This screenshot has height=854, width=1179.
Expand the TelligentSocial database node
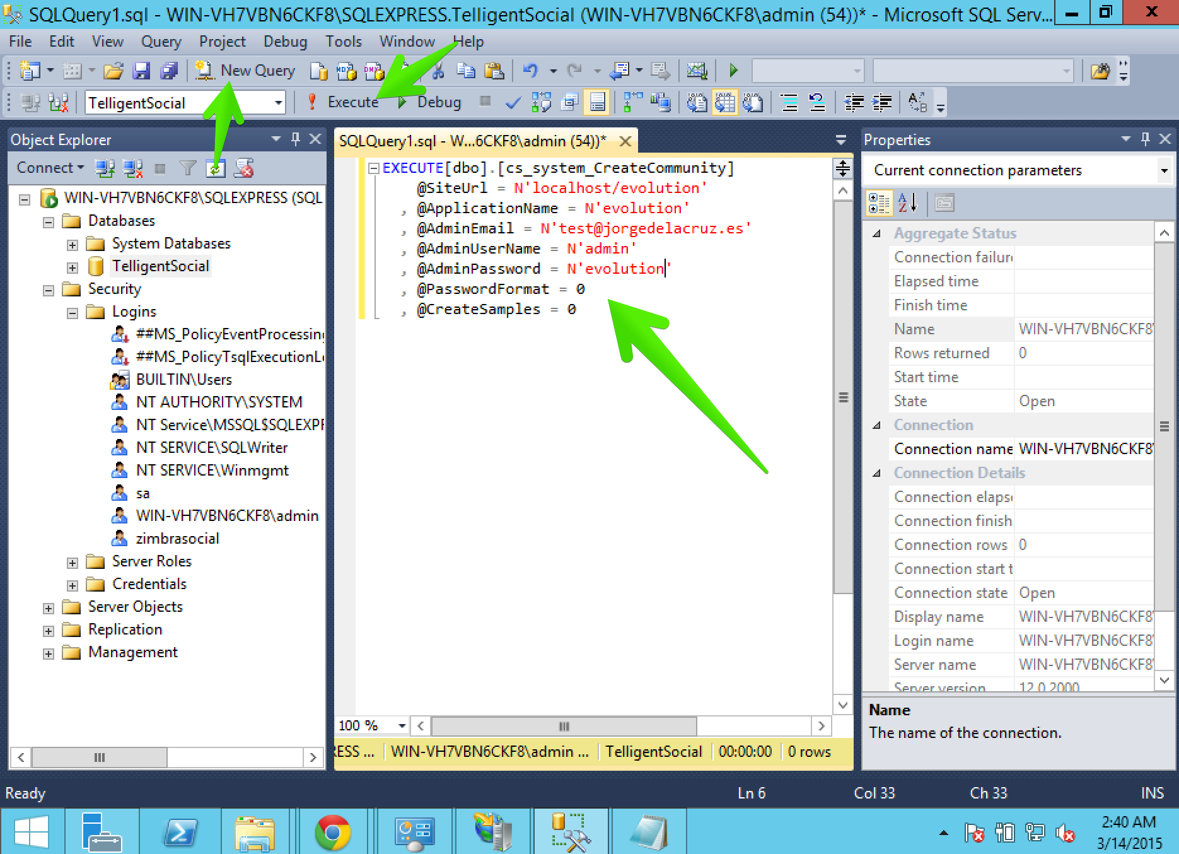coord(73,267)
